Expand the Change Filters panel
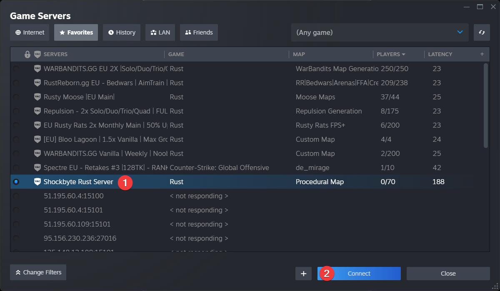The width and height of the screenshot is (500, 291). 38,272
